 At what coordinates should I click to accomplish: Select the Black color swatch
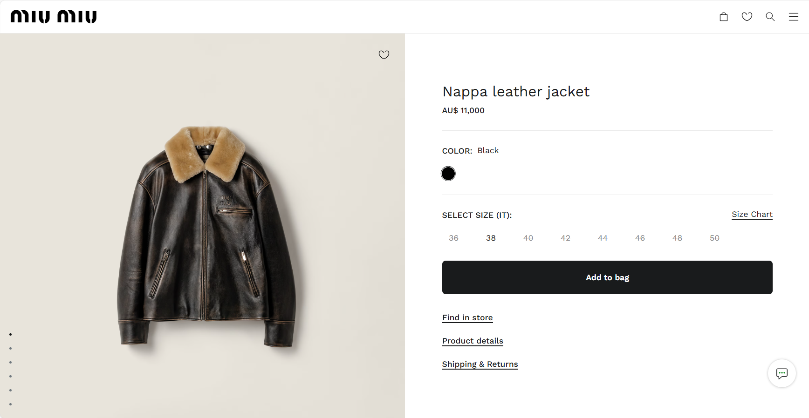448,174
